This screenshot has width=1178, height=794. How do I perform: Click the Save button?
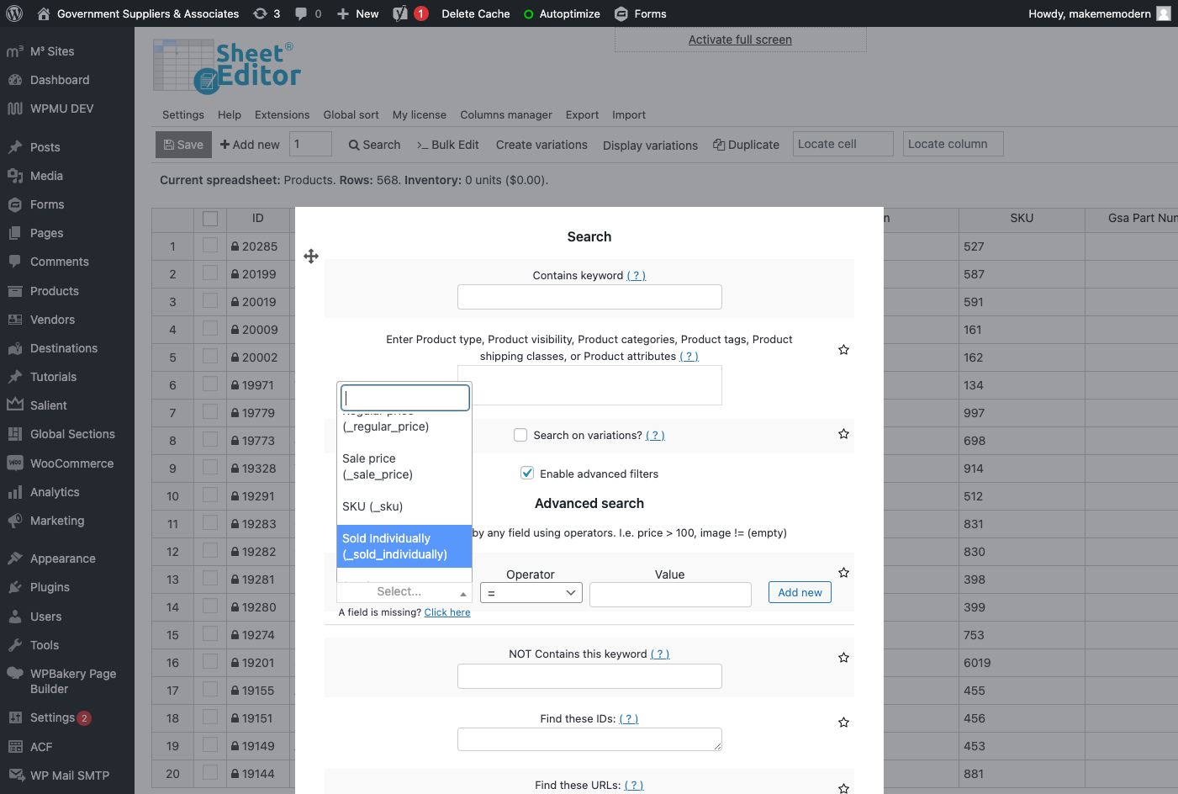(183, 145)
